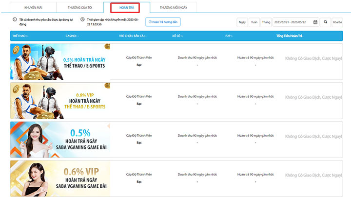Open 0.6% VIP Saba Vgaming banner
The height and width of the screenshot is (197, 351).
pos(60,179)
